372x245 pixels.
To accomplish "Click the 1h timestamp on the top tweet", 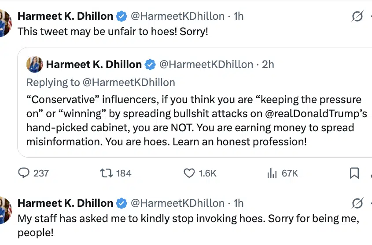I will click(238, 17).
